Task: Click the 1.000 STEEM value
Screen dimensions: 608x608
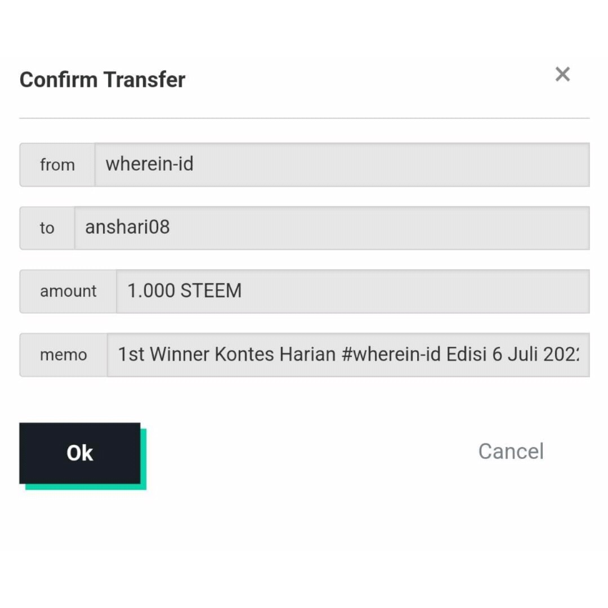Action: point(184,291)
